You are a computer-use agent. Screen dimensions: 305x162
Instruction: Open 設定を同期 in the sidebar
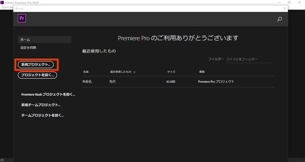point(28,47)
